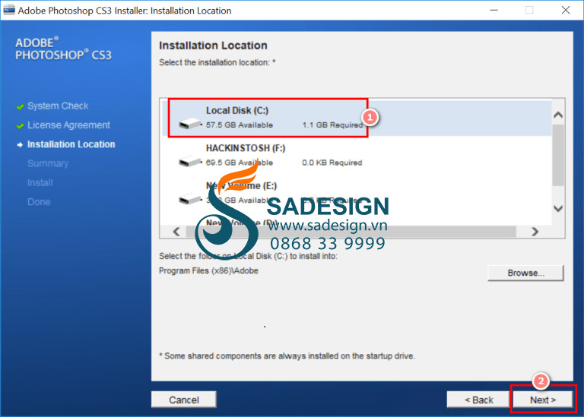Click the Local Disk (C:) drive icon
This screenshot has width=584, height=417.
pyautogui.click(x=189, y=124)
